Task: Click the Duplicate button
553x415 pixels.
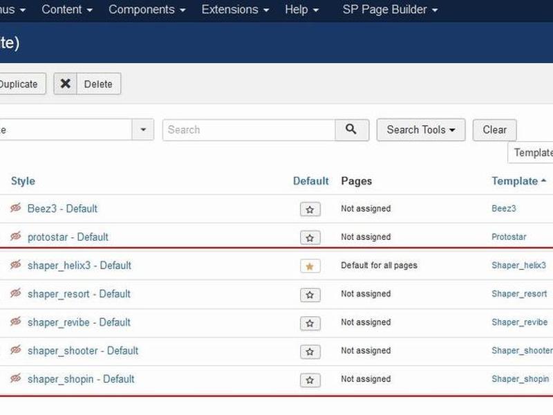Action: [x=21, y=84]
